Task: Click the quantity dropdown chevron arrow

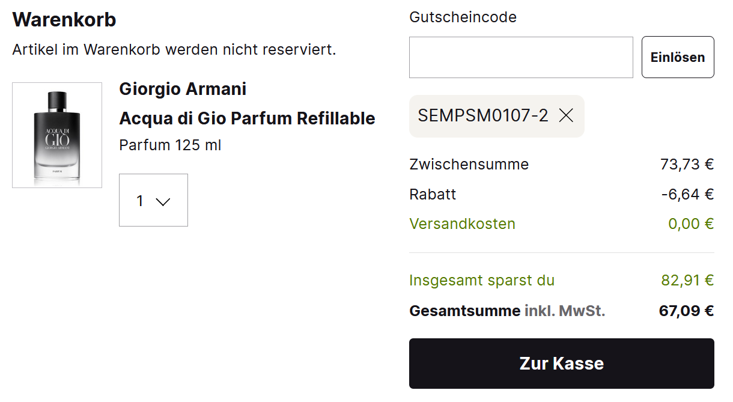Action: (163, 202)
